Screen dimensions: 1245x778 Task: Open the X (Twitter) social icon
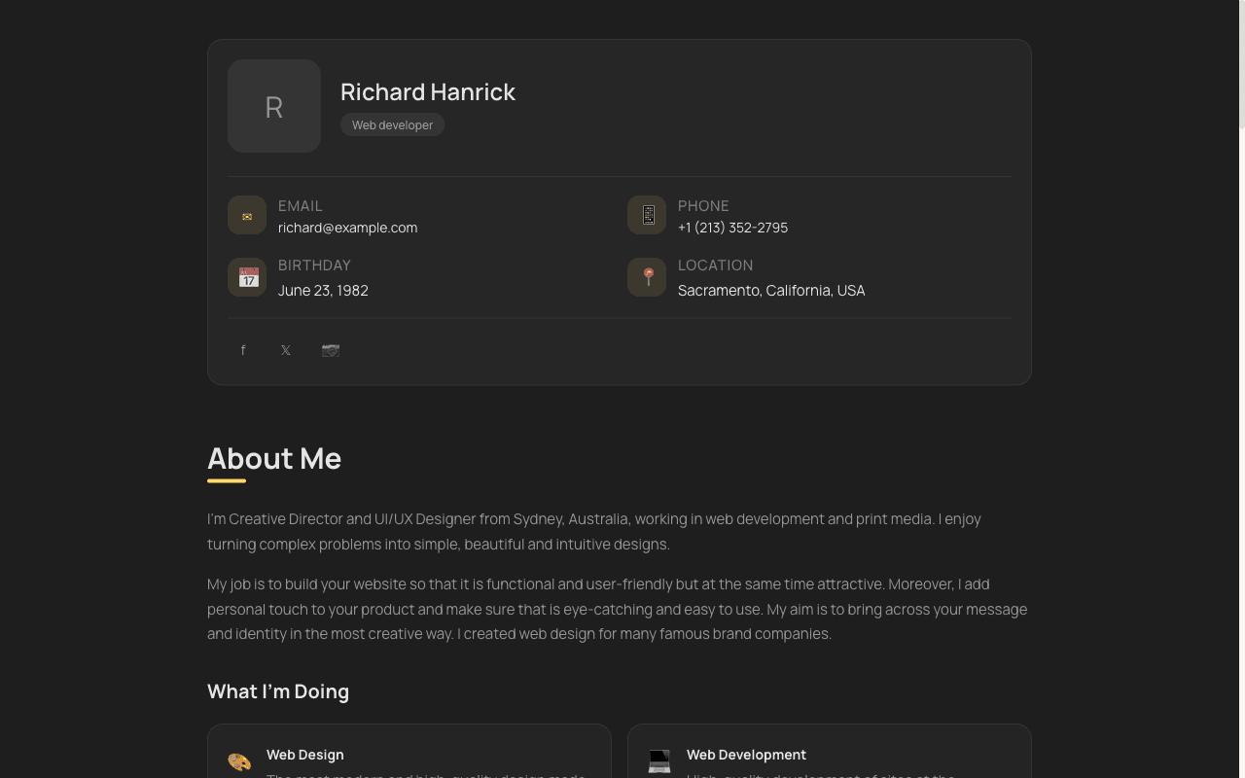point(286,350)
